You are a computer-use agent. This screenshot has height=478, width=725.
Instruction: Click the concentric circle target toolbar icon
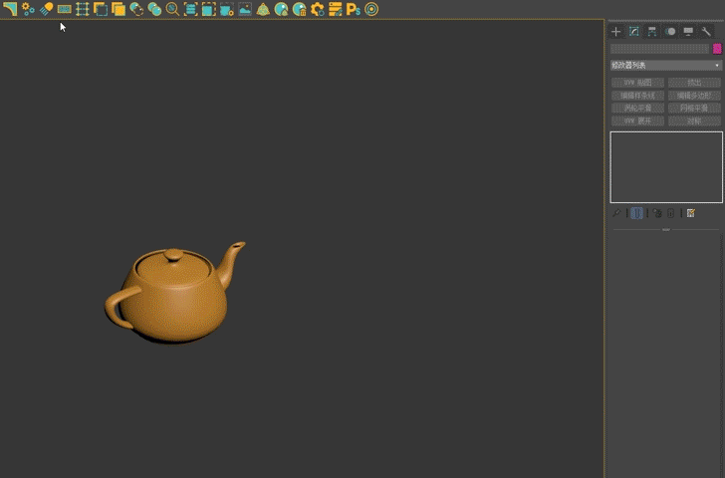tap(371, 9)
